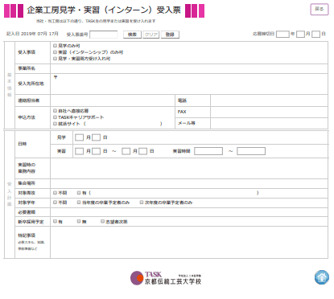Screen dimensions: 334x299
Task: Click the 実習 end month field
Action: click(126, 151)
